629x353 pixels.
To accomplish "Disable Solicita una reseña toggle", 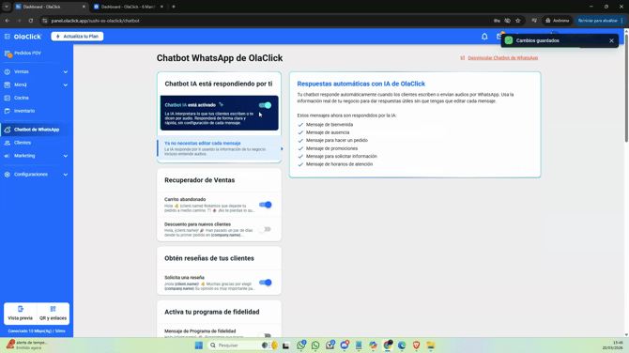I will click(x=265, y=283).
